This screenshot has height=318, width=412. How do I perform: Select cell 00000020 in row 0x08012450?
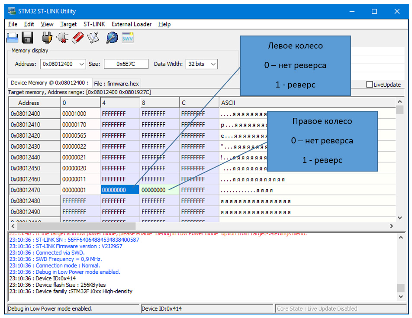coord(80,168)
